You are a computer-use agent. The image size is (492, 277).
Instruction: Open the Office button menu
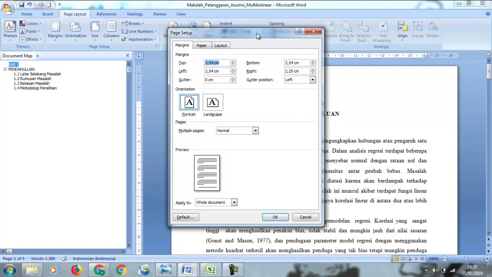[7, 7]
